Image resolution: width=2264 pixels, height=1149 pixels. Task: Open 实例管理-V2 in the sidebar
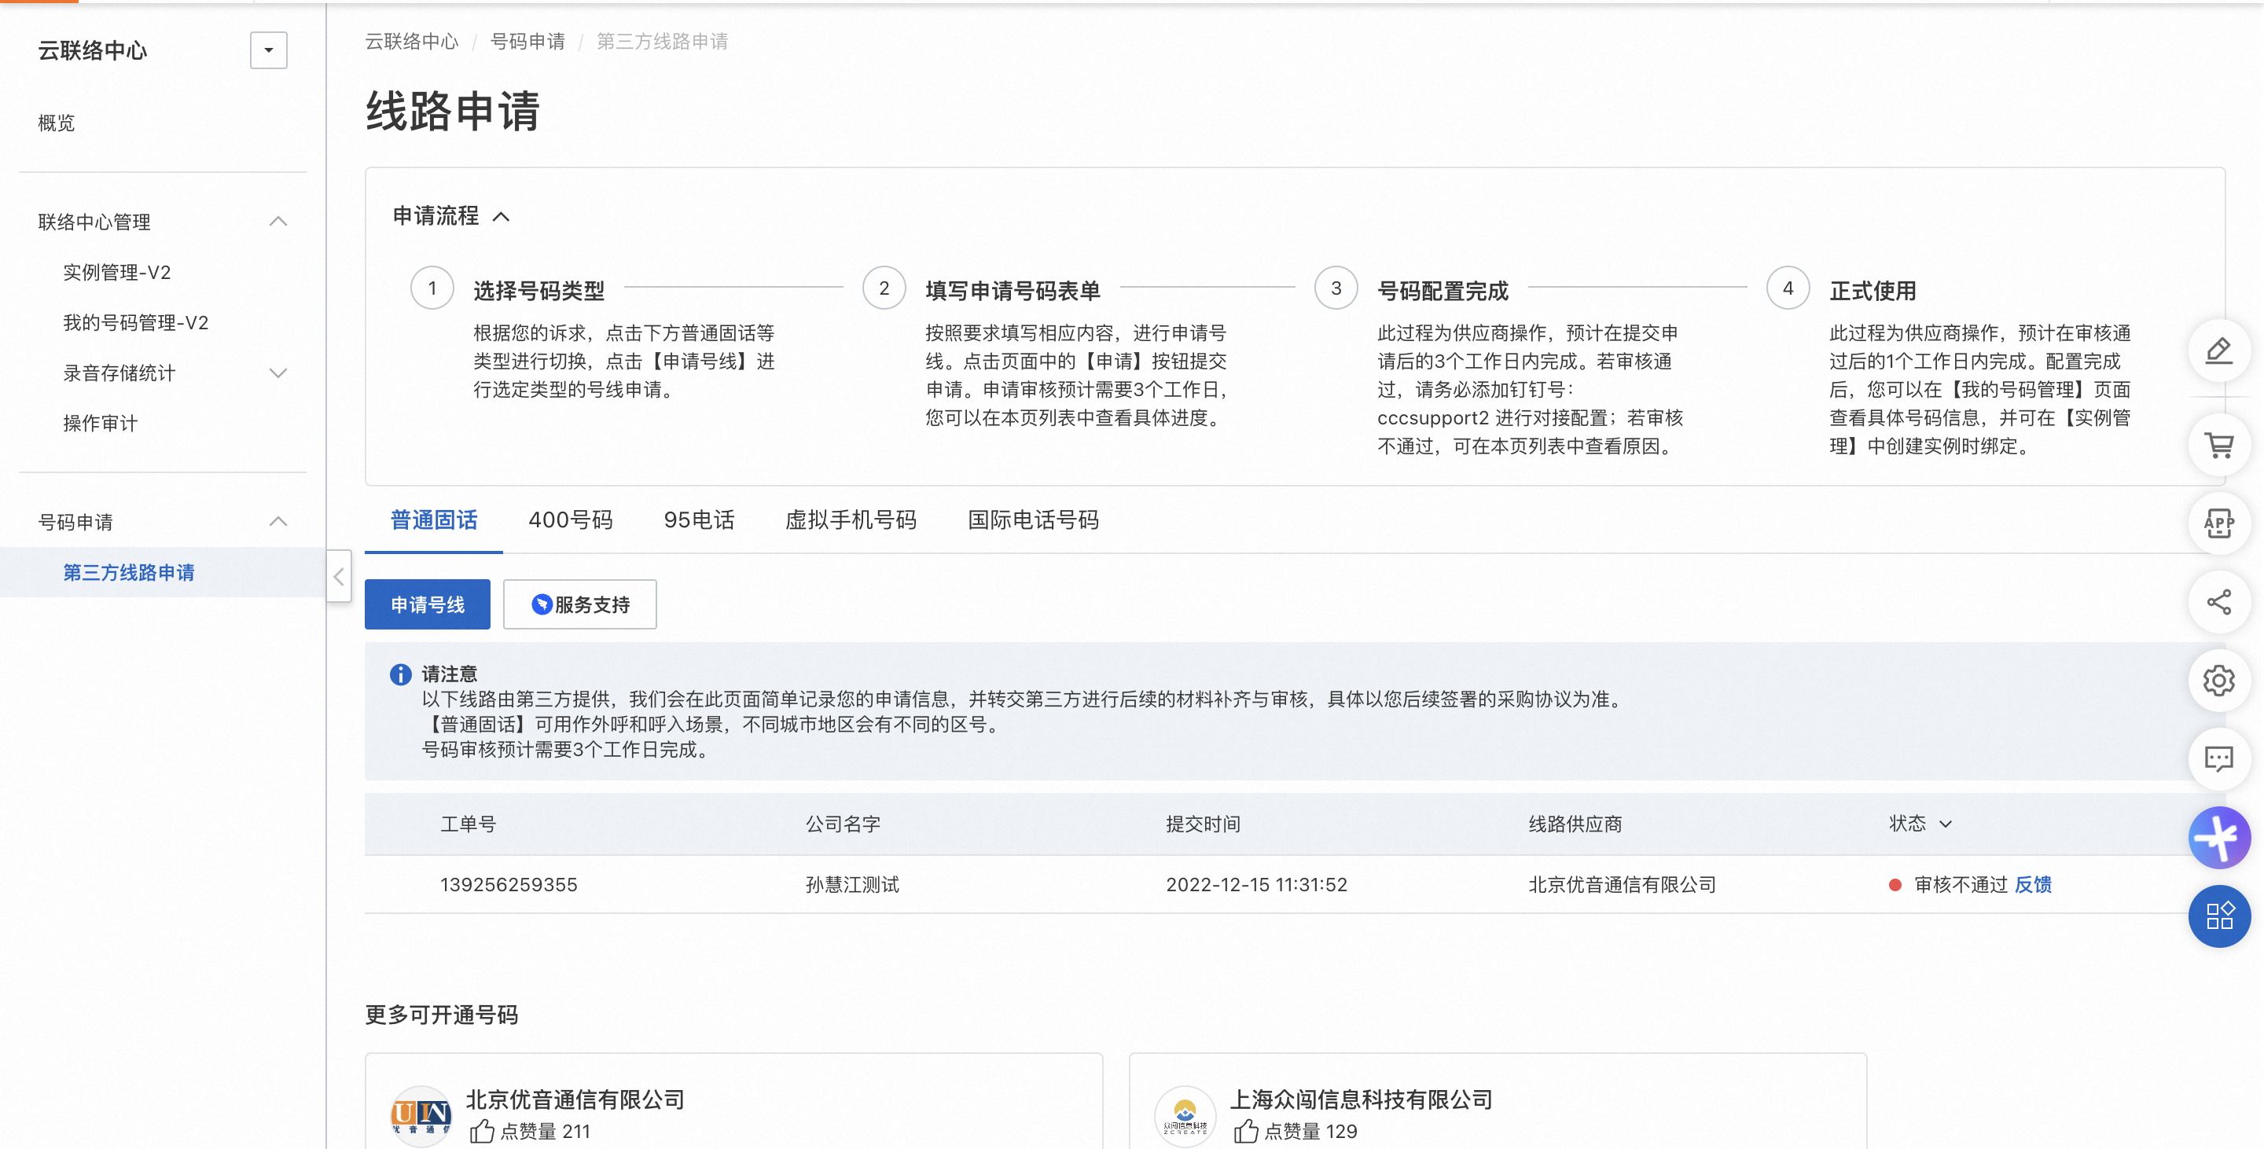coord(117,272)
